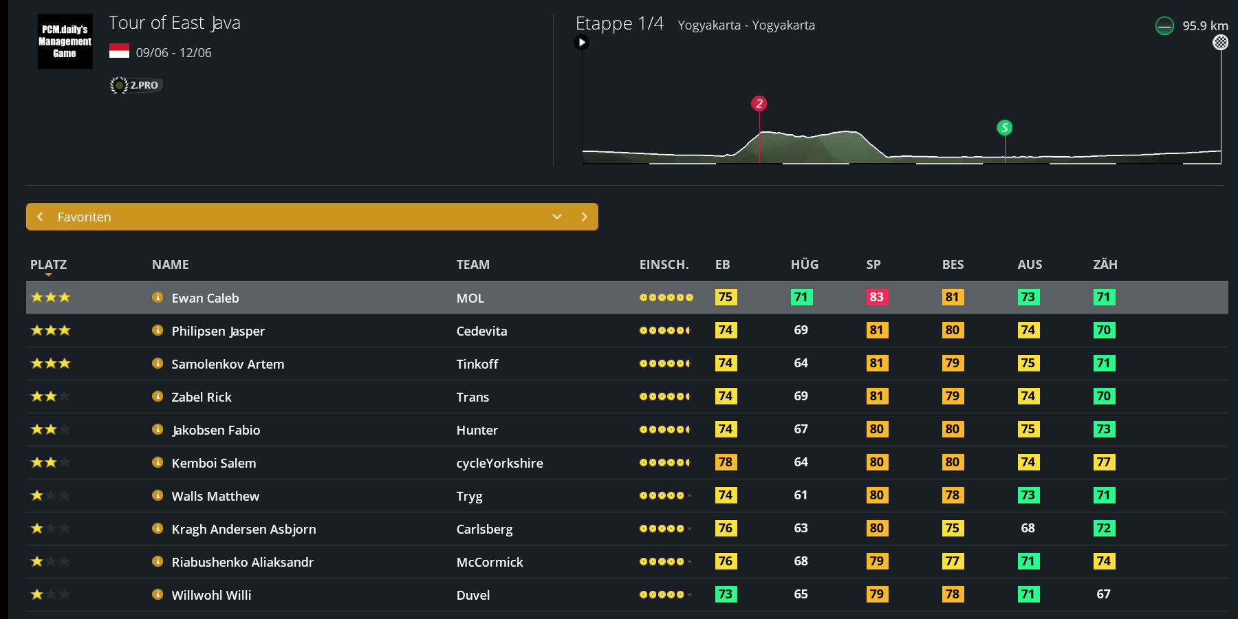This screenshot has width=1238, height=619.
Task: Click the green sprint S marker
Action: point(1004,127)
